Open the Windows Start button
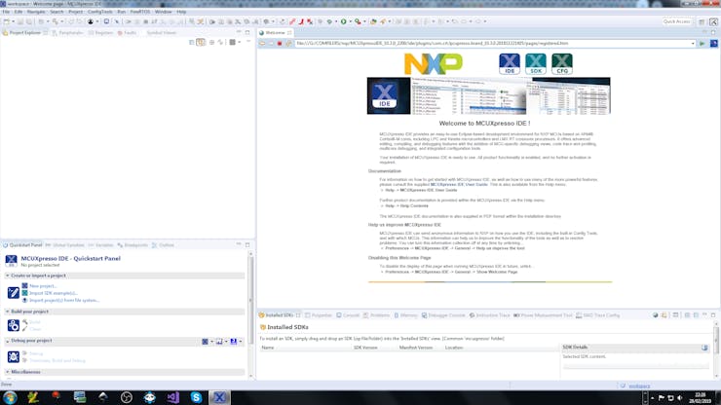The width and height of the screenshot is (721, 405). pyautogui.click(x=10, y=397)
